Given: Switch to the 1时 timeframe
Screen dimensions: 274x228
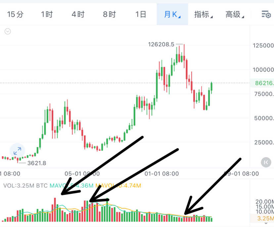Looking at the screenshot, I should 47,14.
